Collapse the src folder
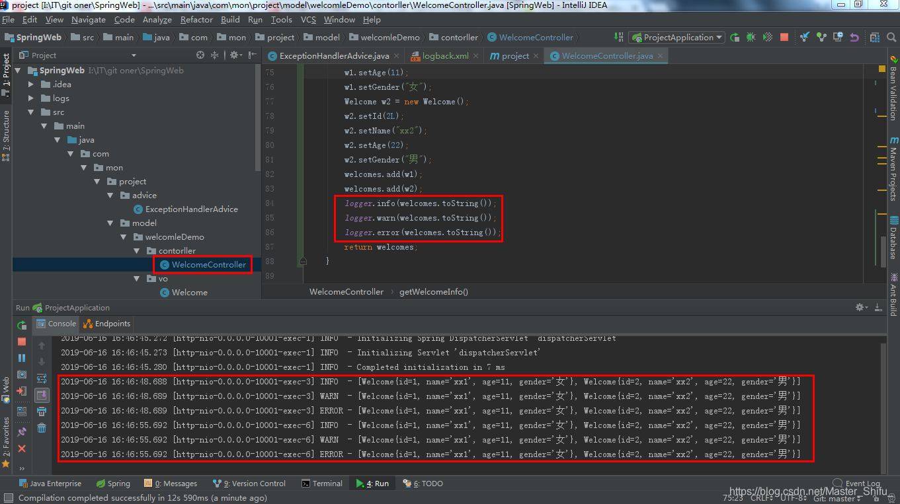900x504 pixels. point(31,112)
